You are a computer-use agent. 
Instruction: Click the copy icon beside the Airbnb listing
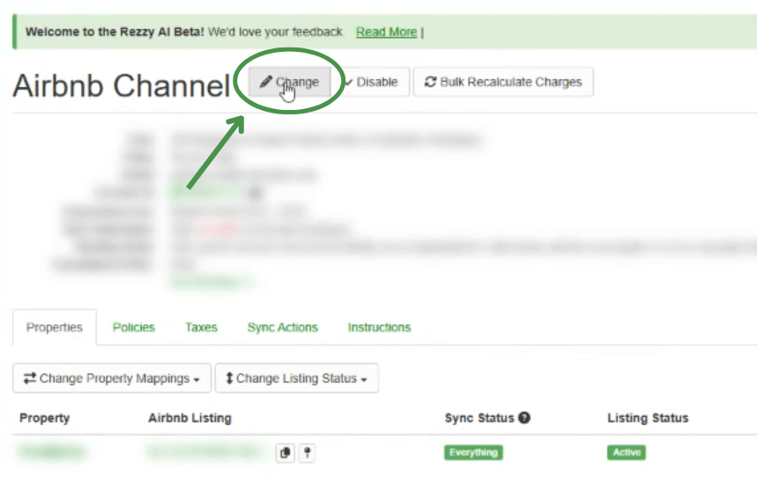tap(285, 453)
